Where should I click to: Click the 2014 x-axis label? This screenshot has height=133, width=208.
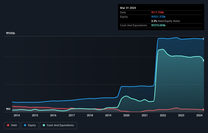tap(17, 115)
